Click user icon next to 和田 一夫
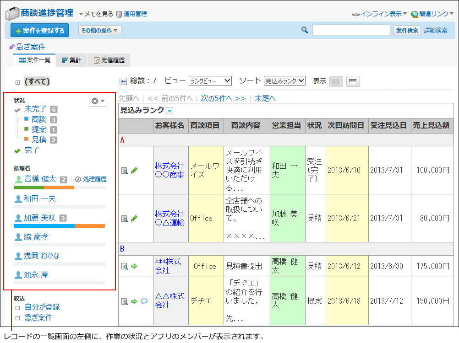Screen dimensions: 459x343 pyautogui.click(x=18, y=199)
